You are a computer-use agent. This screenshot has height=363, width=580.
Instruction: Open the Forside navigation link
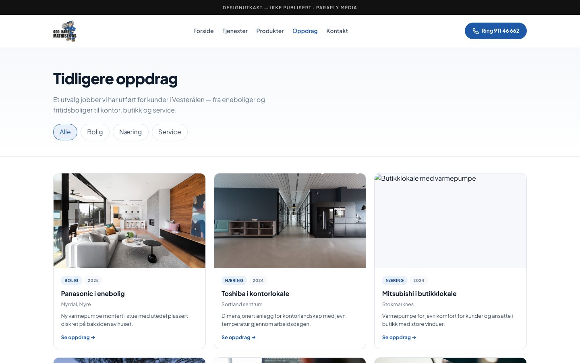click(203, 31)
